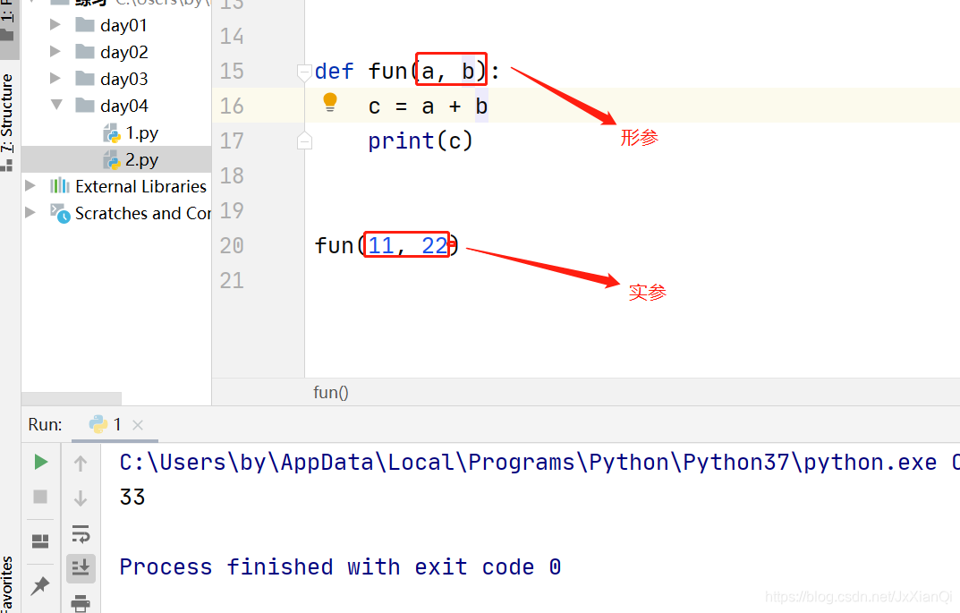Click the fold end marker at line 17
This screenshot has height=613, width=960.
(x=304, y=141)
